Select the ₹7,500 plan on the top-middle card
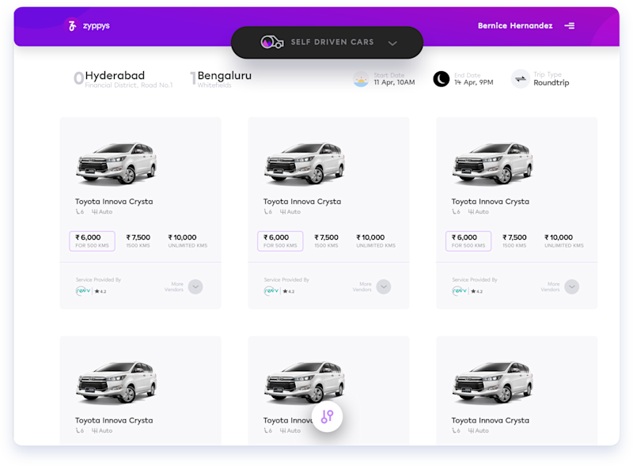633x466 pixels. [x=326, y=241]
